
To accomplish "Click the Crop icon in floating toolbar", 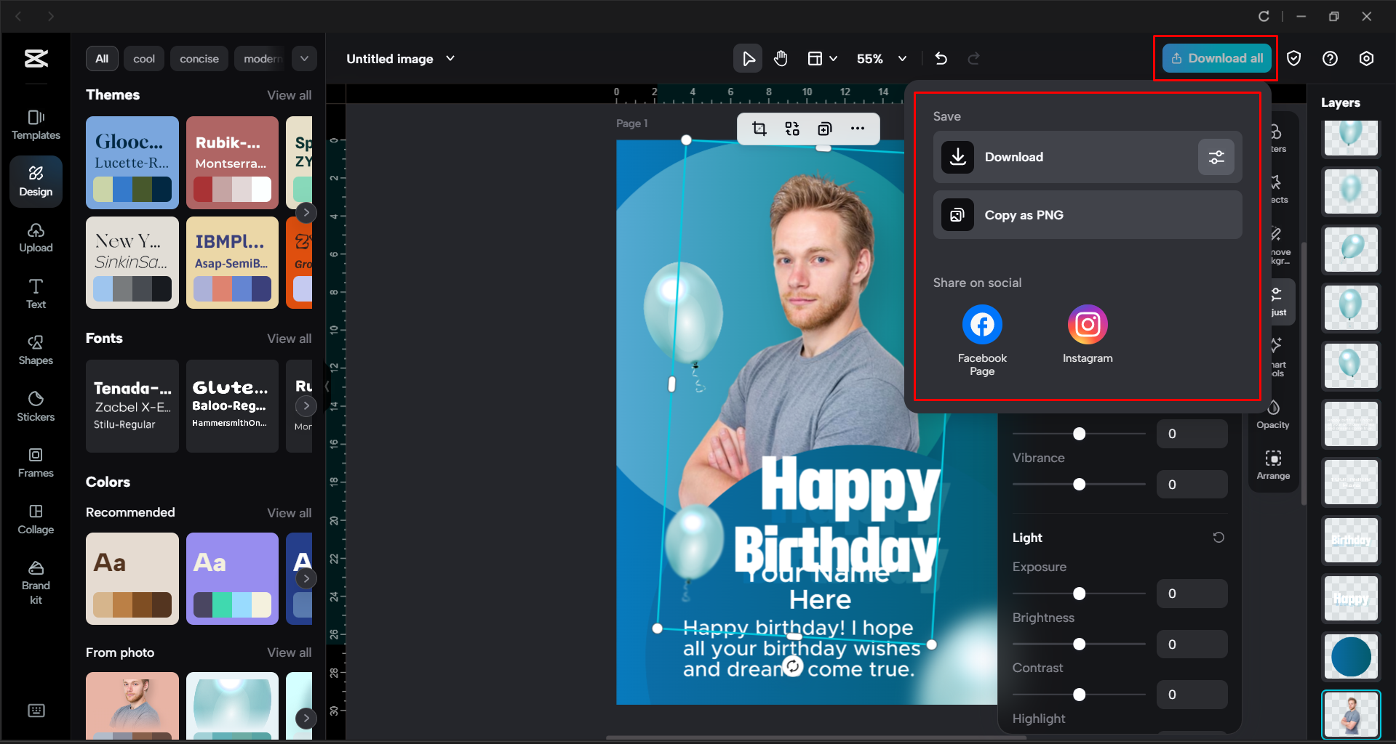I will click(759, 129).
